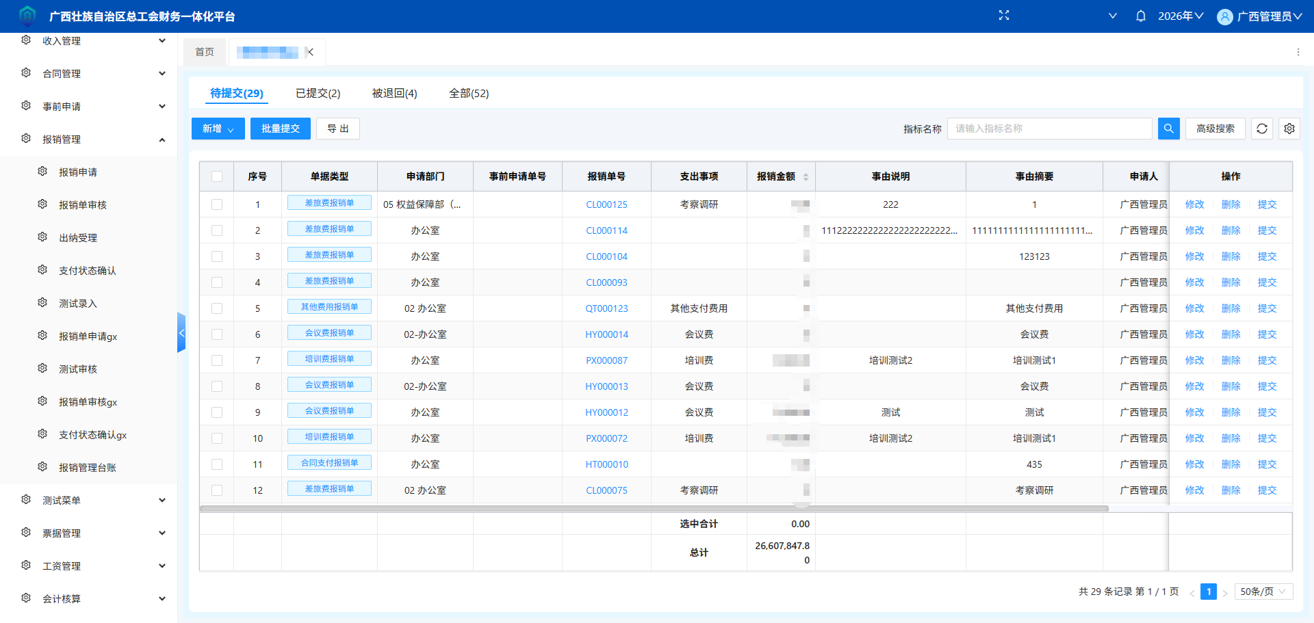The image size is (1314, 623).
Task: Open the tab bar more options icon
Action: [1298, 52]
